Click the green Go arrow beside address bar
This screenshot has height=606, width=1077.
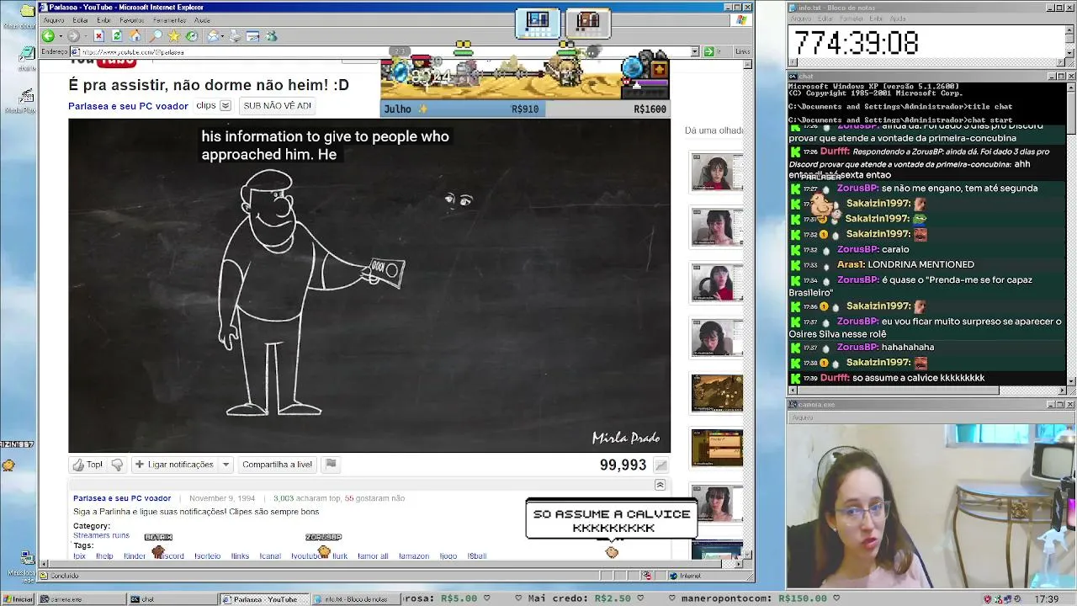[x=708, y=51]
